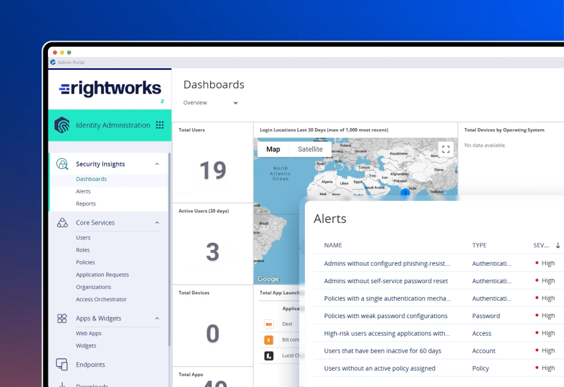
Task: Click the Apps & Widgets grid icon
Action: tap(62, 318)
